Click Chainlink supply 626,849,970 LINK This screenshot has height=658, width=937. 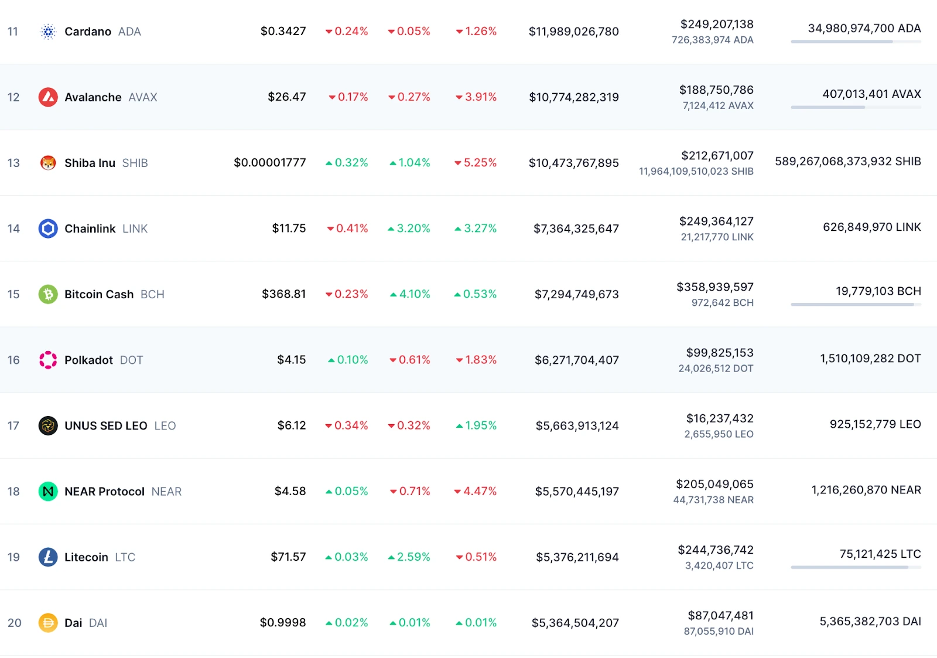[872, 227]
